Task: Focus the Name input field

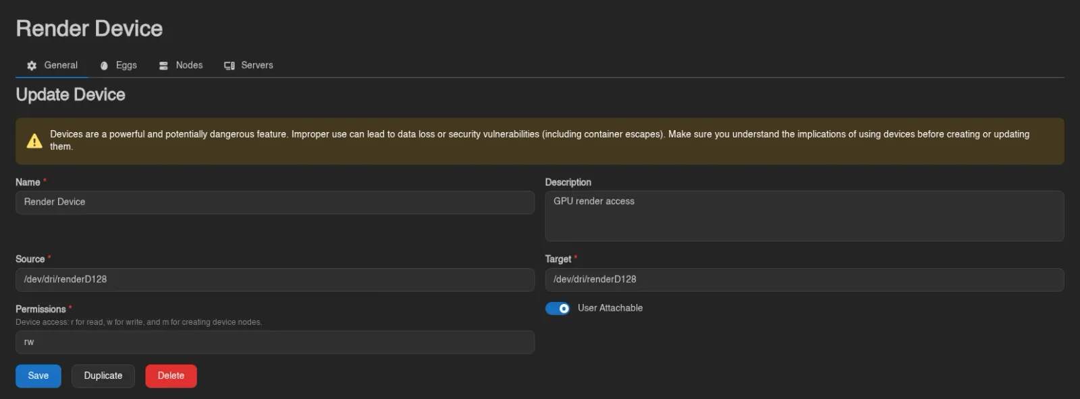Action: click(275, 202)
